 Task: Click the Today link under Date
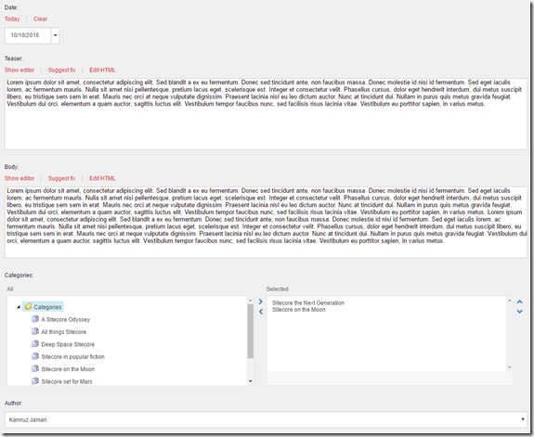coord(12,19)
